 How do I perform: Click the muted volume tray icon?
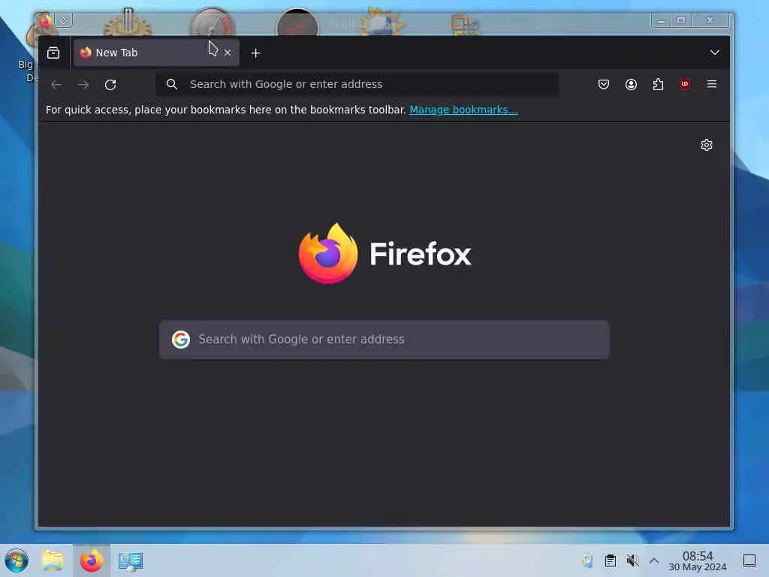coord(632,560)
